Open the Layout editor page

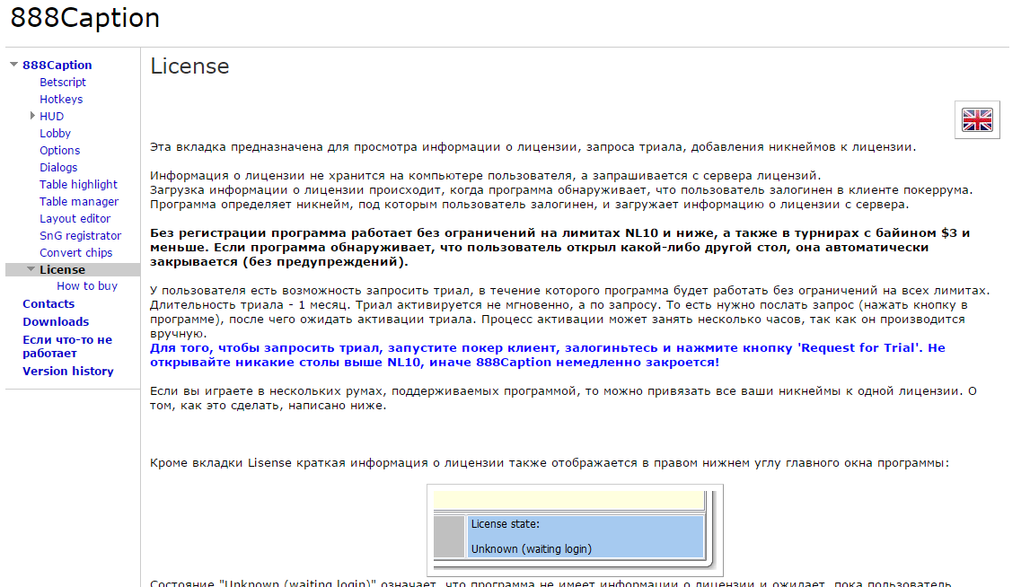75,219
